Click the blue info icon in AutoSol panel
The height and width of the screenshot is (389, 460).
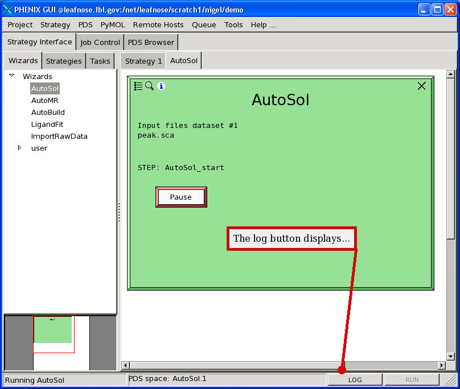tap(161, 86)
